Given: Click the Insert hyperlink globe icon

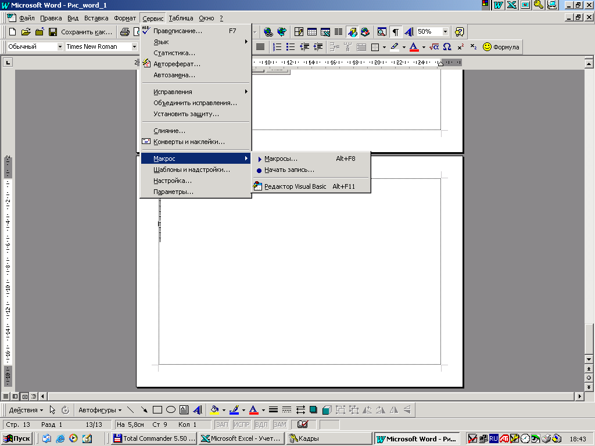Looking at the screenshot, I should coord(268,32).
